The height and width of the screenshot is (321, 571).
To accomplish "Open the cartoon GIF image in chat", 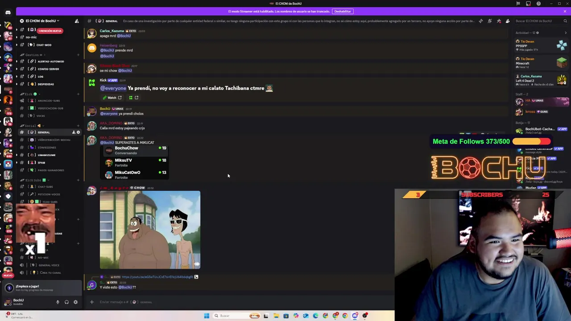I will pyautogui.click(x=150, y=230).
